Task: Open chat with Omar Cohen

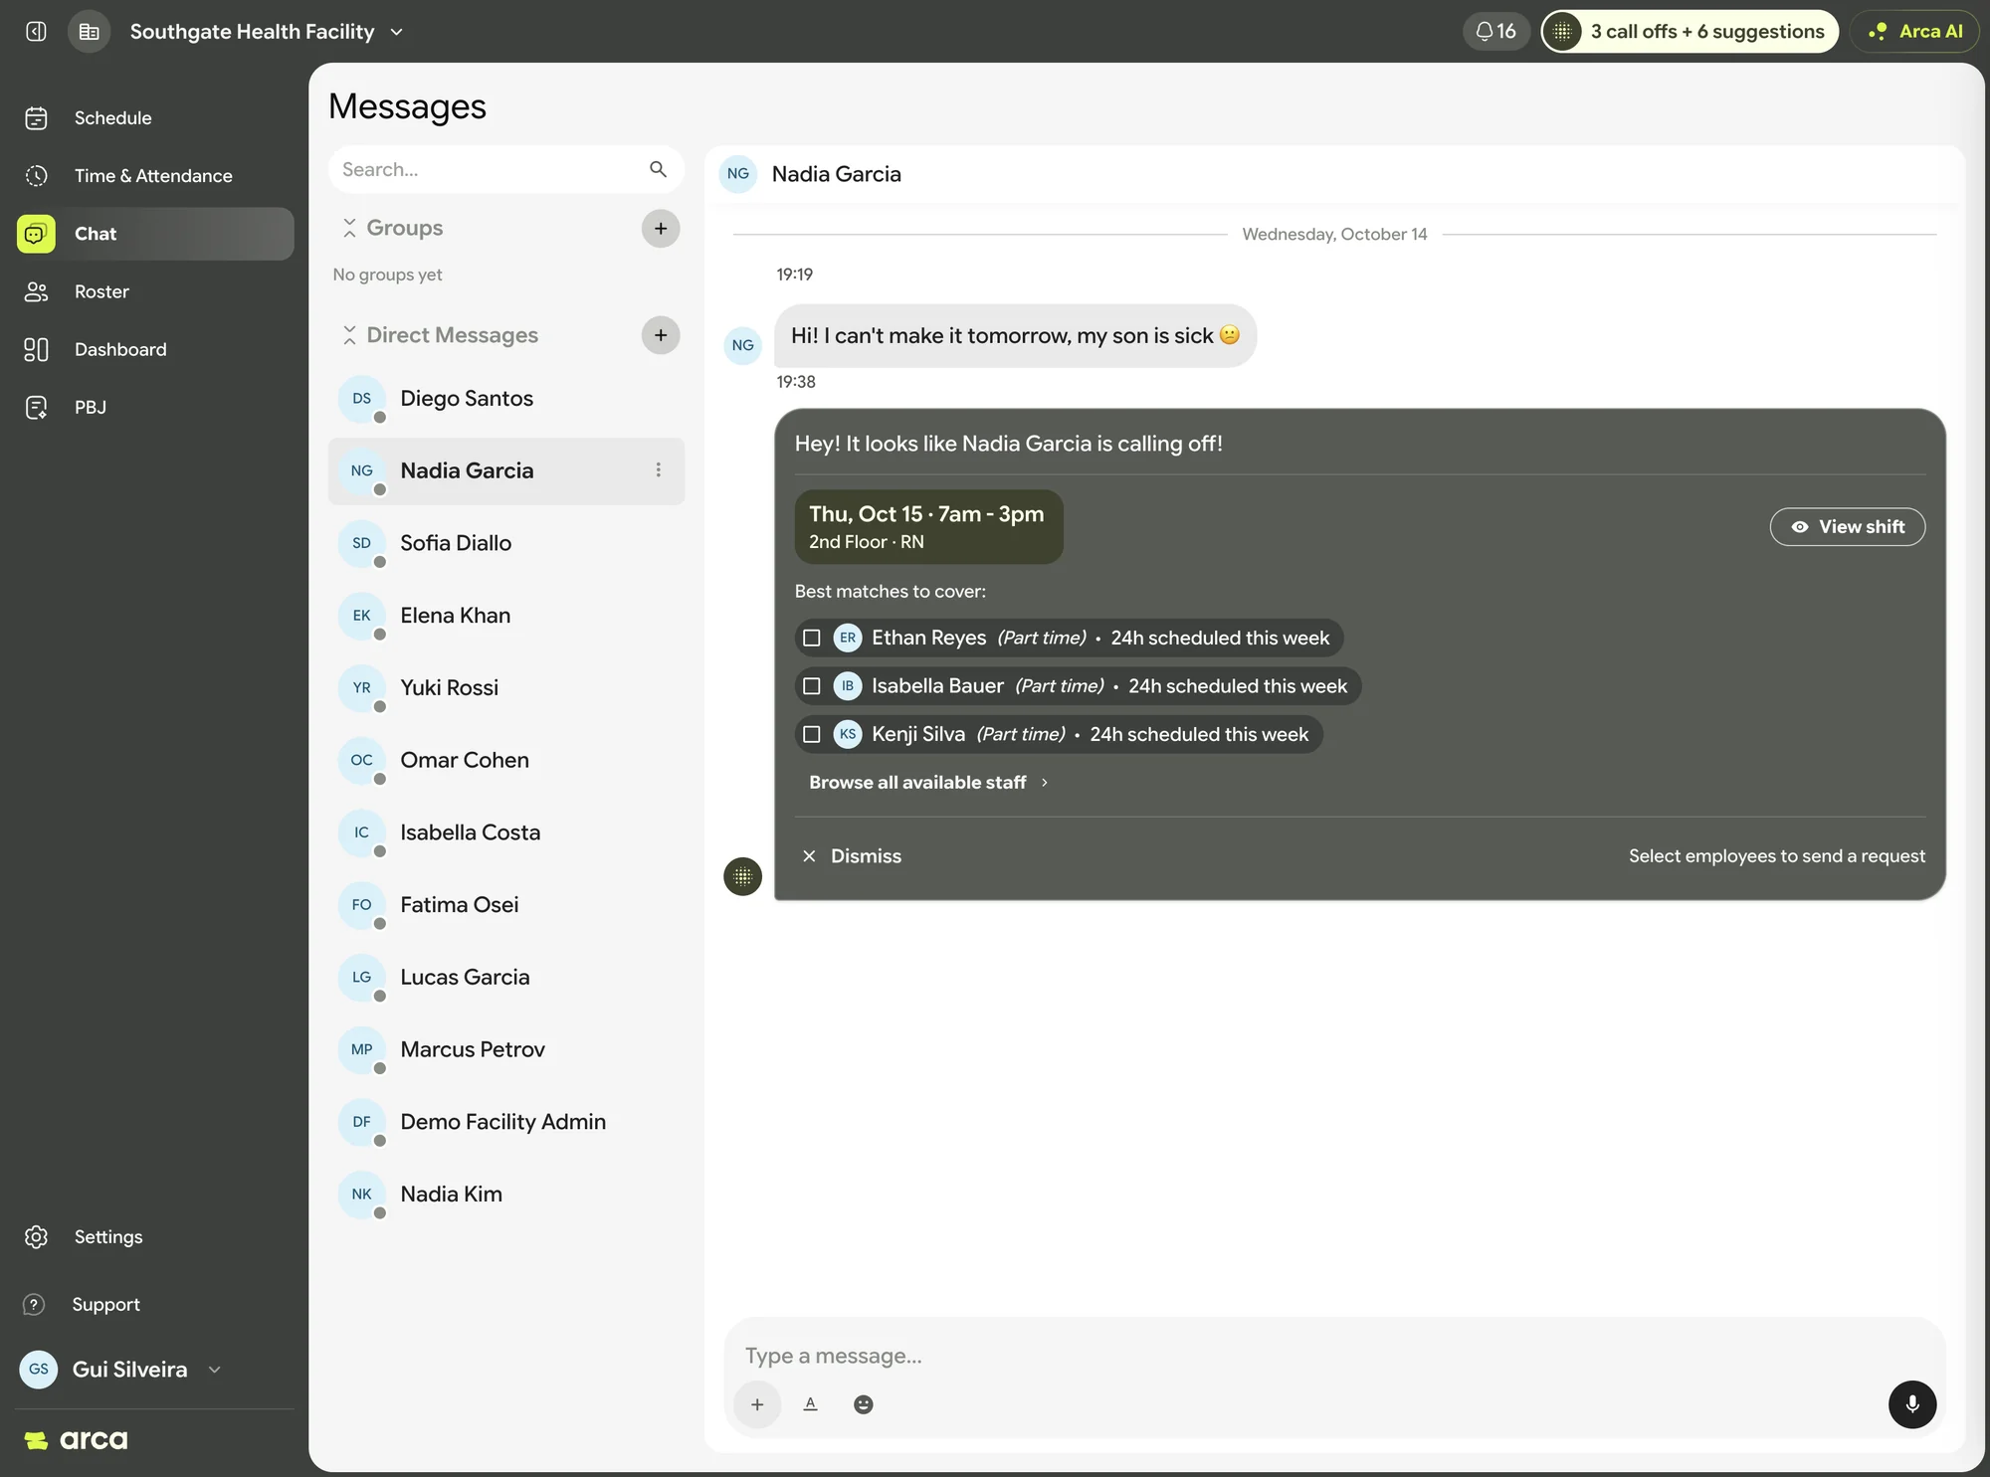Action: 506,760
